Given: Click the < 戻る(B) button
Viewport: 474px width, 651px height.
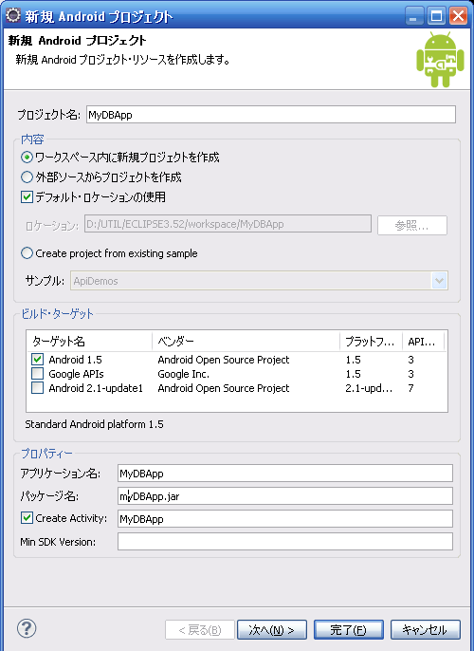Looking at the screenshot, I should [200, 630].
